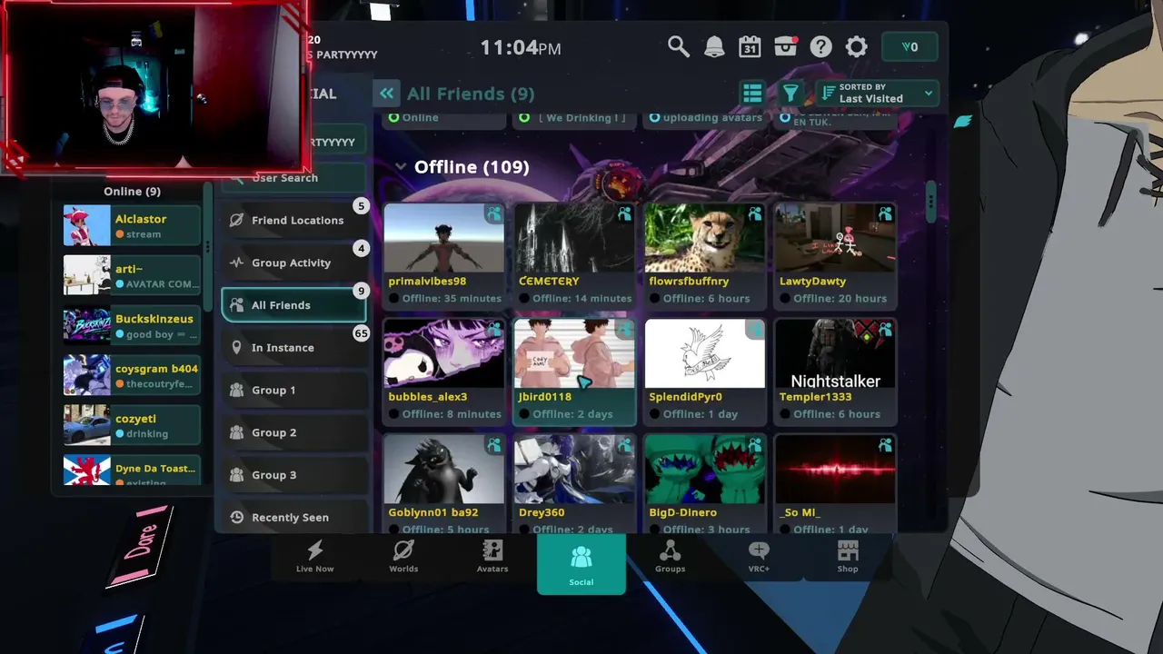Screen dimensions: 1163x654
Task: Click arti~'s avatar in the Online list
Action: point(87,275)
